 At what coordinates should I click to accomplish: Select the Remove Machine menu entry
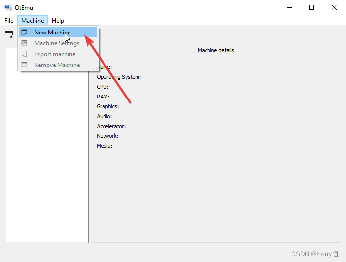pos(58,65)
